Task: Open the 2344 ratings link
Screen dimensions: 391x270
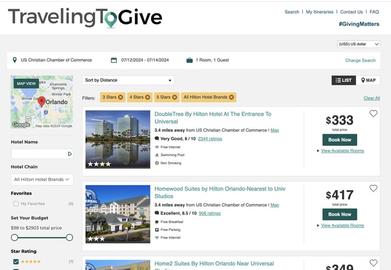Action: pos(210,139)
